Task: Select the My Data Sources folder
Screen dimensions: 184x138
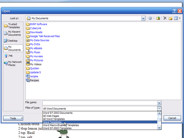Action: point(38,40)
